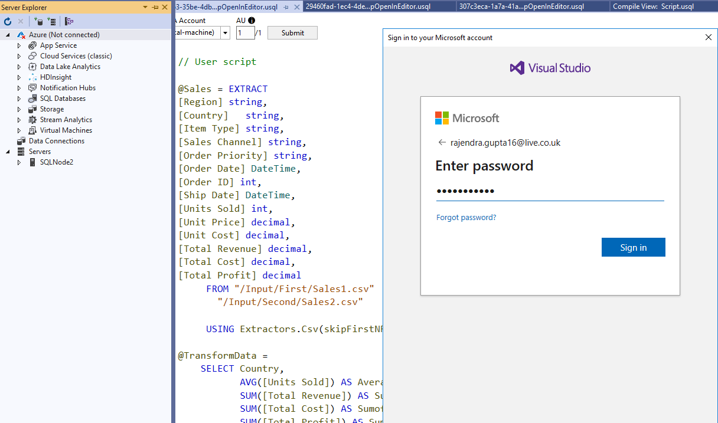
Task: Open Server Explorer window options dropdown arrow
Action: tap(146, 7)
